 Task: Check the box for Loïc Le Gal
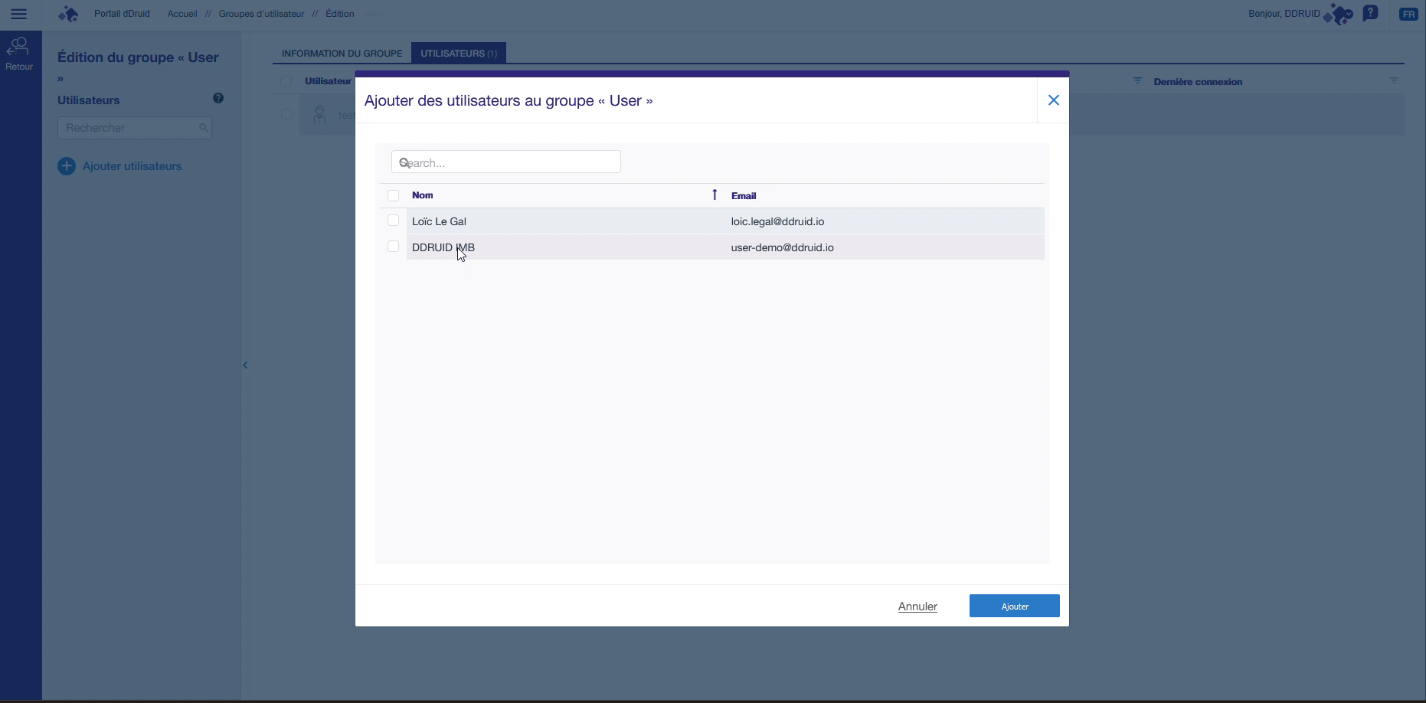pyautogui.click(x=393, y=221)
